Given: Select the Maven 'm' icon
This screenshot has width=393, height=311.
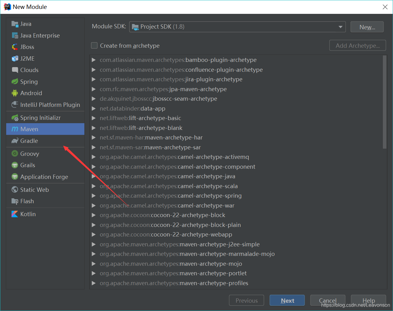Looking at the screenshot, I should point(15,129).
